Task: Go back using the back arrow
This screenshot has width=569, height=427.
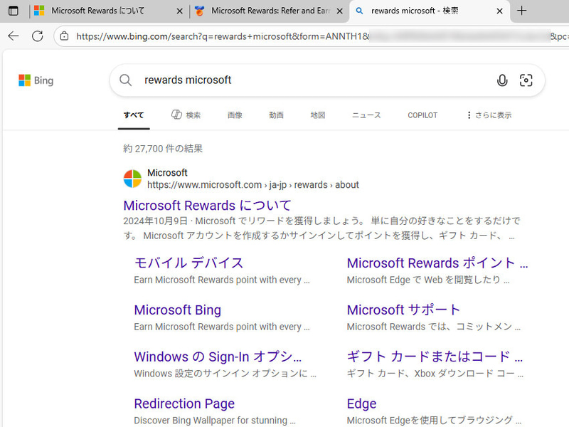Action: pyautogui.click(x=14, y=35)
